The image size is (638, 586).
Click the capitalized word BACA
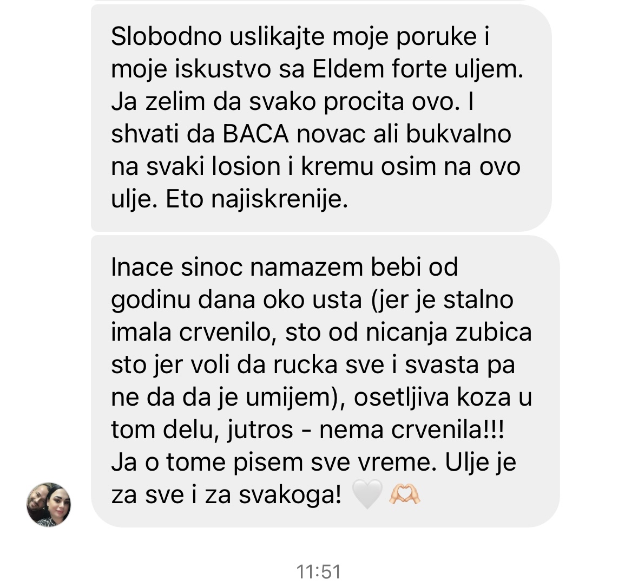pos(255,134)
